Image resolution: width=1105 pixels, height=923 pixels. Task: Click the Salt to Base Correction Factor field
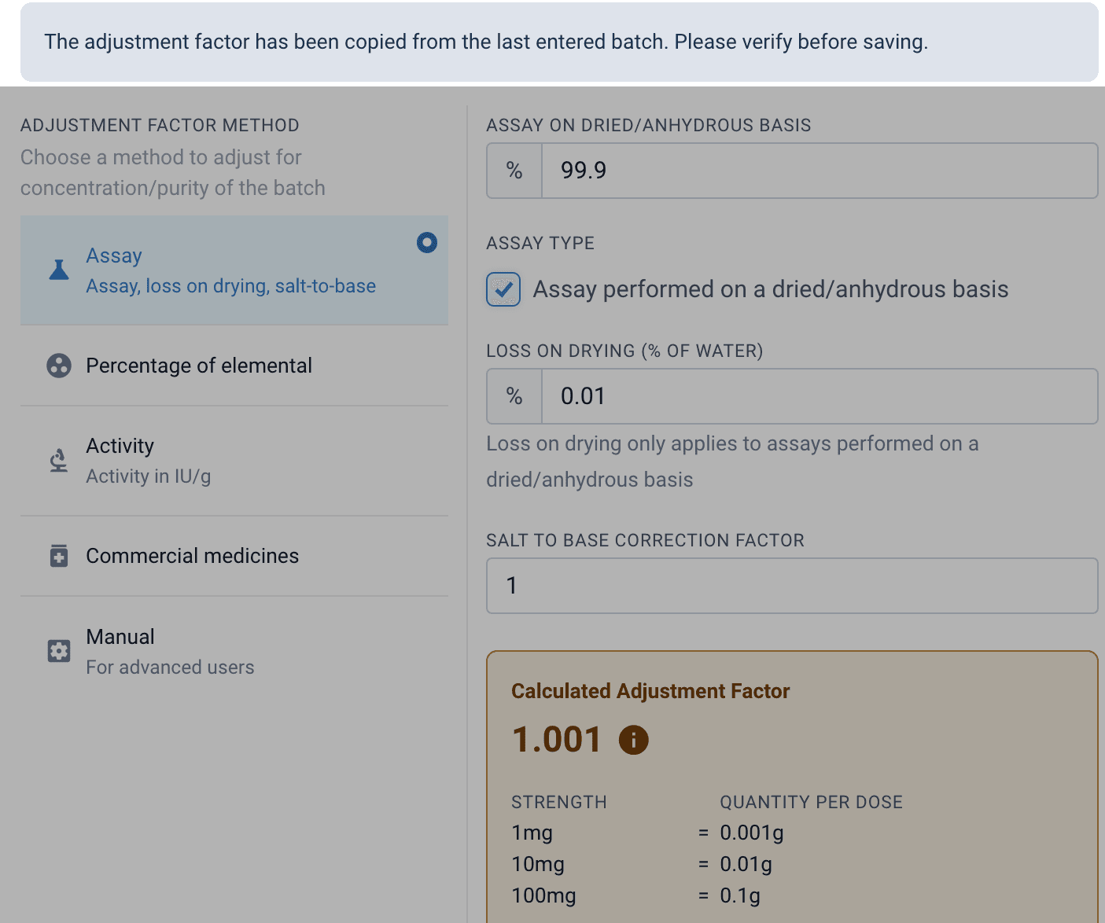pos(792,586)
